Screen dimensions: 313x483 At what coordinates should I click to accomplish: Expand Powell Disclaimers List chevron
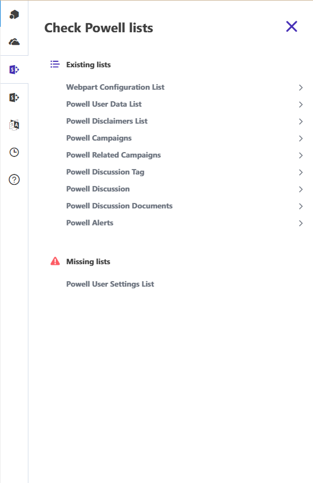(x=300, y=121)
